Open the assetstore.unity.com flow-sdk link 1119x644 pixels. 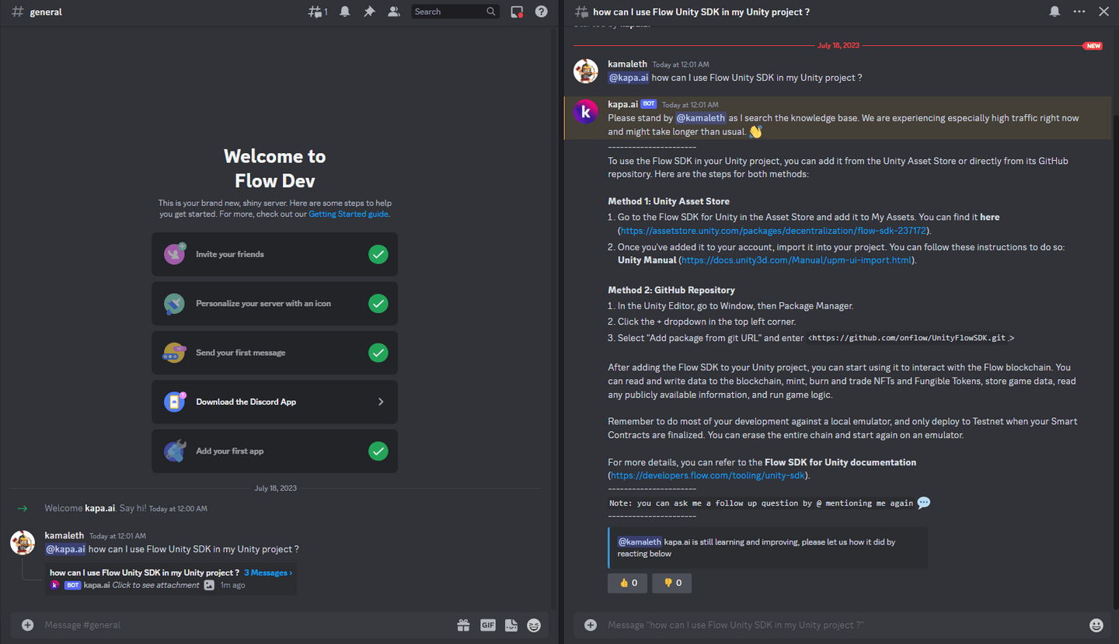(x=773, y=231)
